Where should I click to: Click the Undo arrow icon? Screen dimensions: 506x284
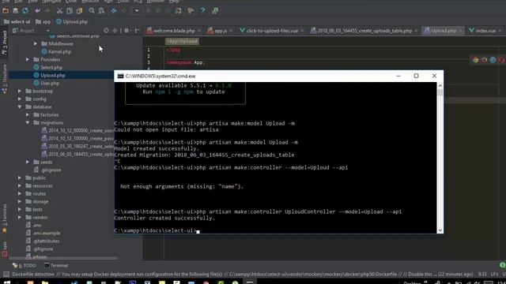pos(37,10)
